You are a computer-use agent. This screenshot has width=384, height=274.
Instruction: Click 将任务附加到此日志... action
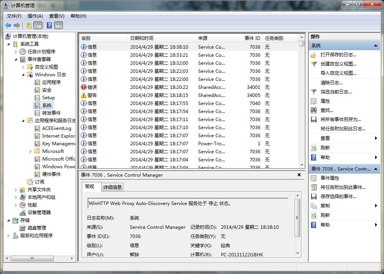343,128
